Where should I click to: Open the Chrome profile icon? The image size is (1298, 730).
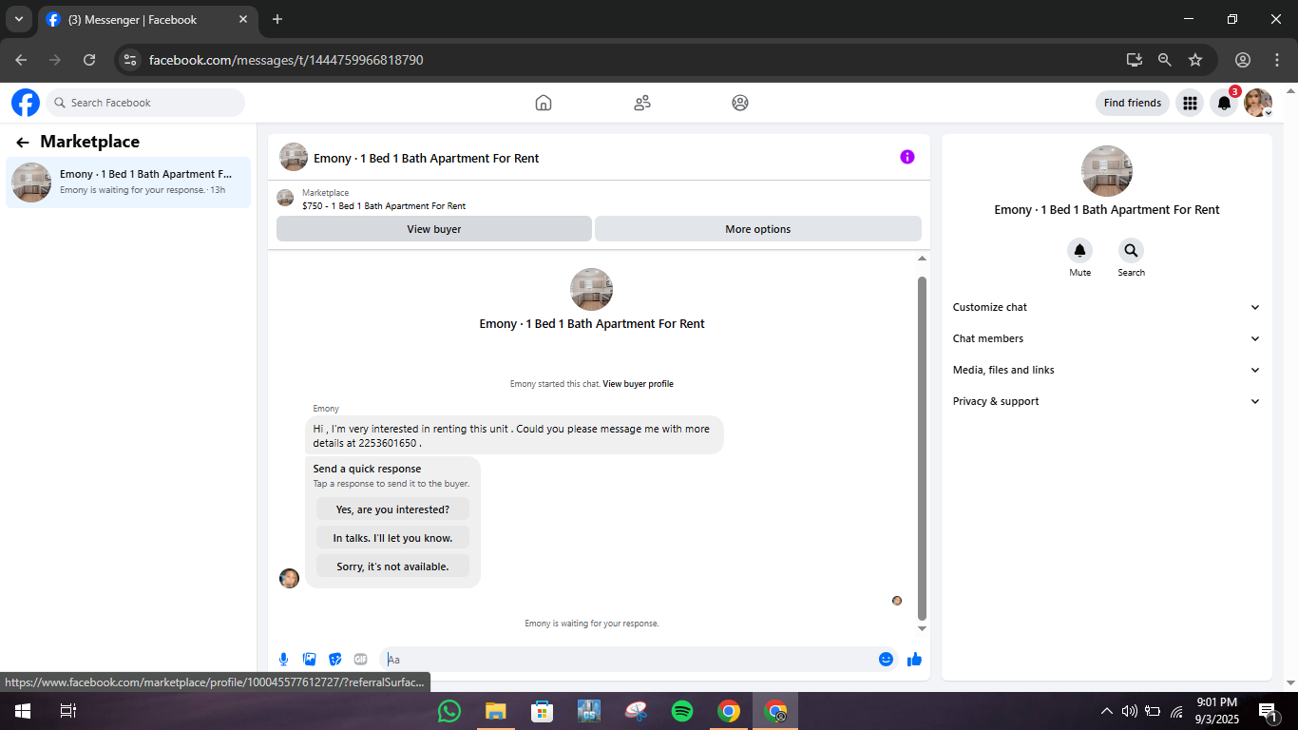point(1243,60)
